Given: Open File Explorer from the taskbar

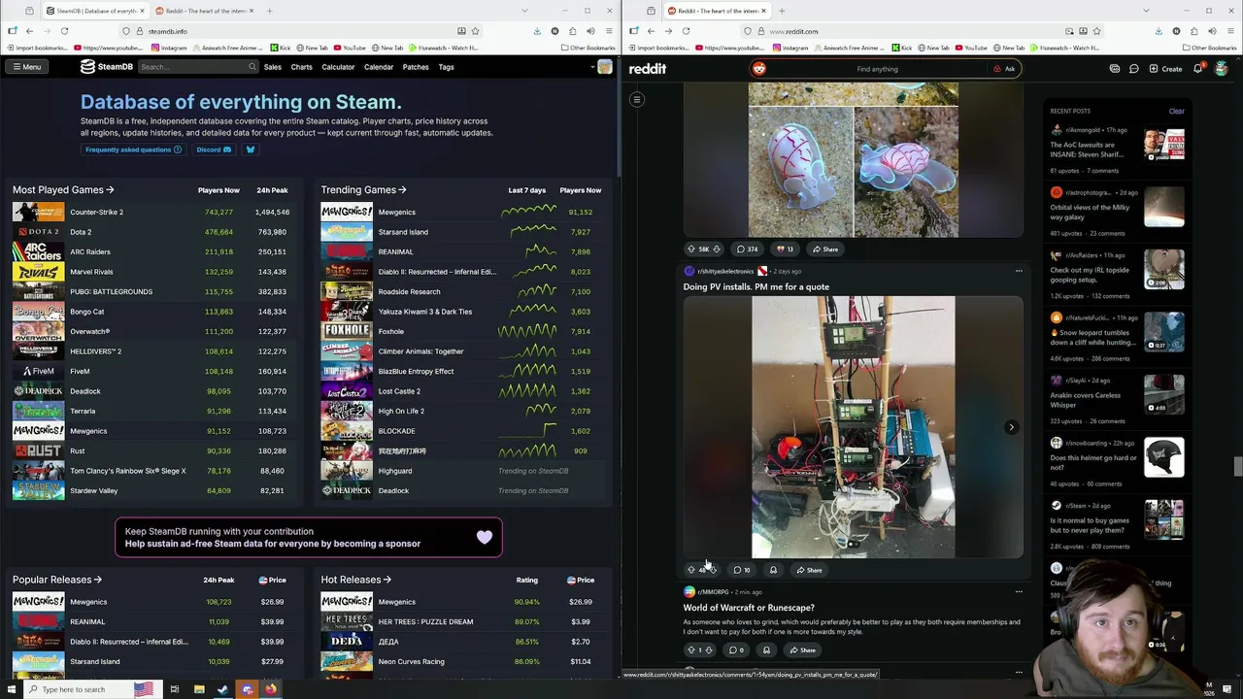Looking at the screenshot, I should click(199, 689).
